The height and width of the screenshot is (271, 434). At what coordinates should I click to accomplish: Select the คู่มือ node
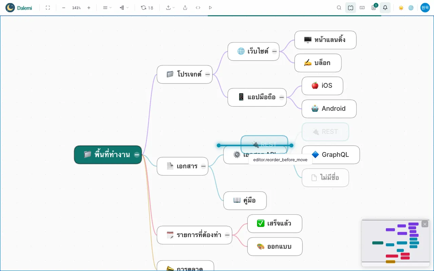point(245,201)
